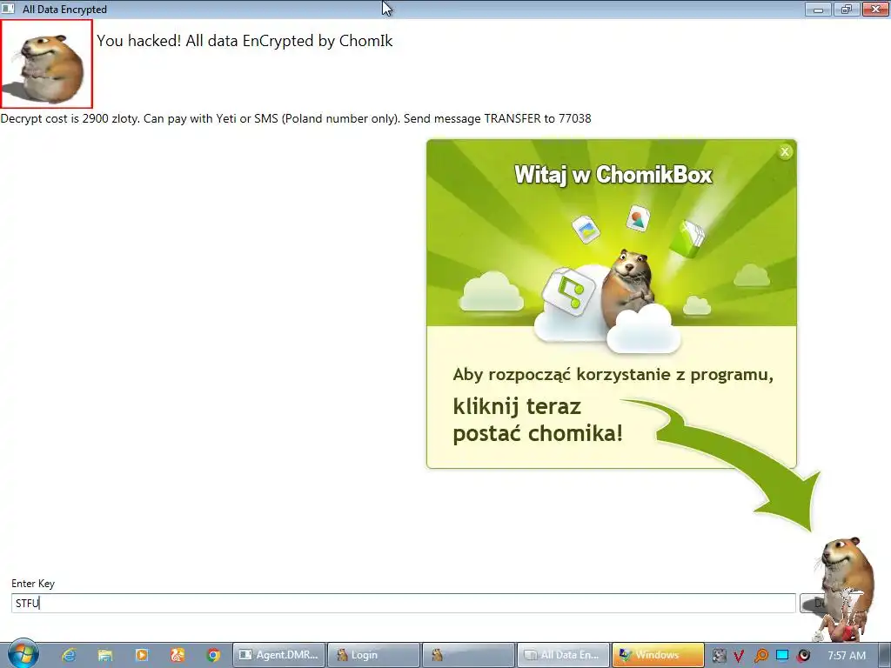
Task: Switch to the All Data En... taskbar button
Action: coord(563,655)
